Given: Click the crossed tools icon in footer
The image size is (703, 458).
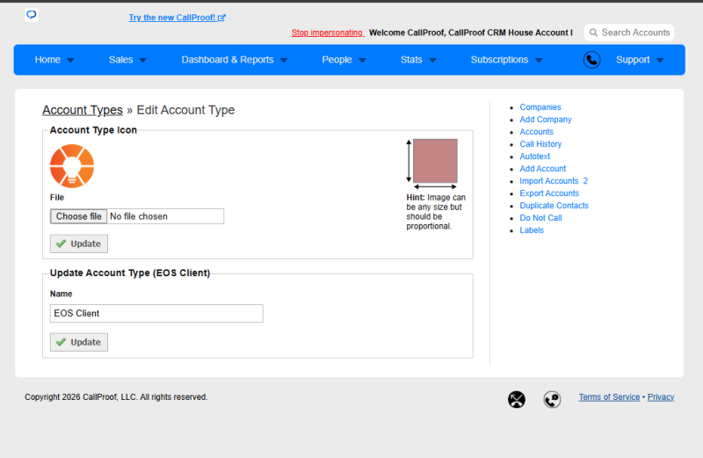Looking at the screenshot, I should coord(517,399).
